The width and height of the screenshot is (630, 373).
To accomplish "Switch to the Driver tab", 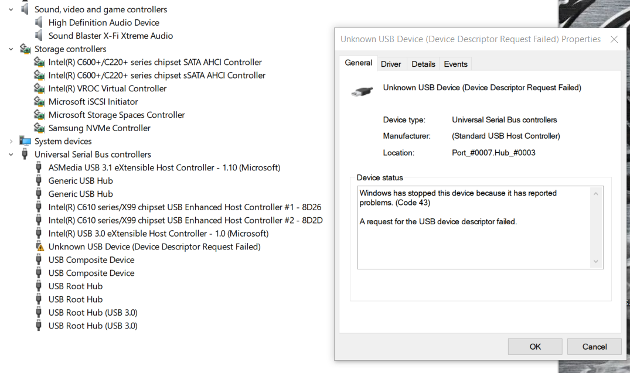I will [x=391, y=64].
